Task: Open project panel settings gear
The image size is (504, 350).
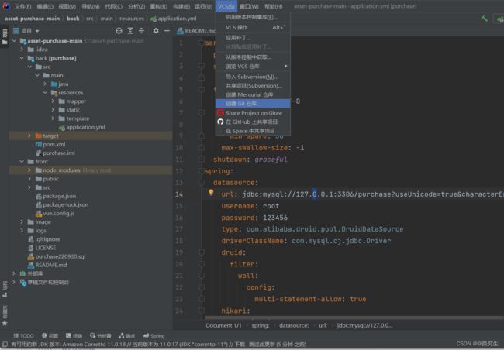Action: coord(156,31)
